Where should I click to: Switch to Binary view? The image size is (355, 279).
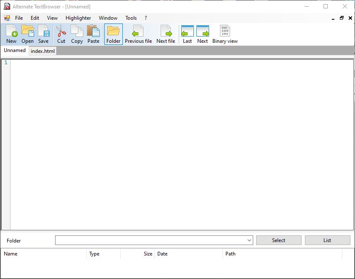225,34
